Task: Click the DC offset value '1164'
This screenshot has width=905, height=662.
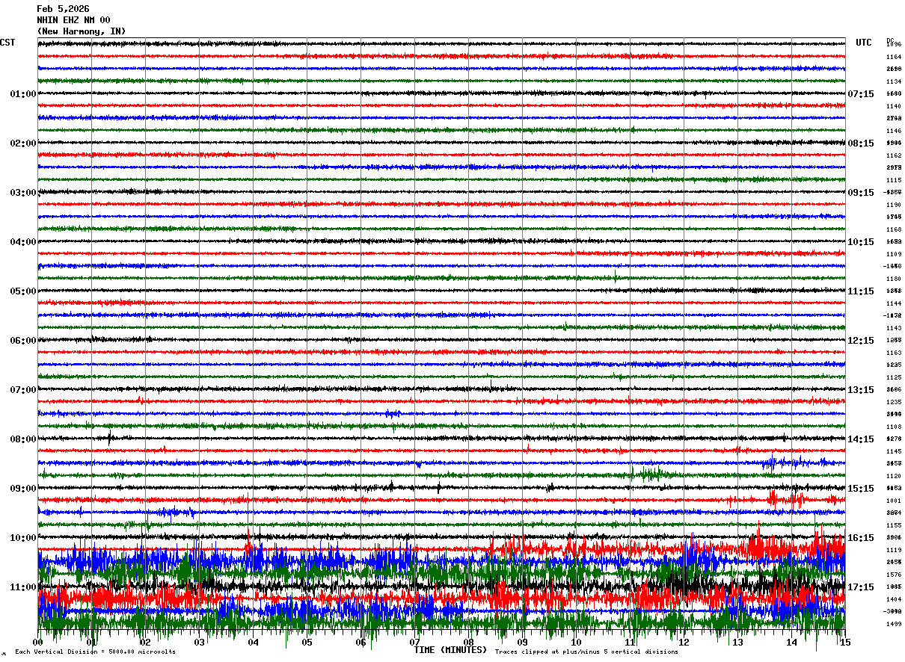Action: click(894, 57)
